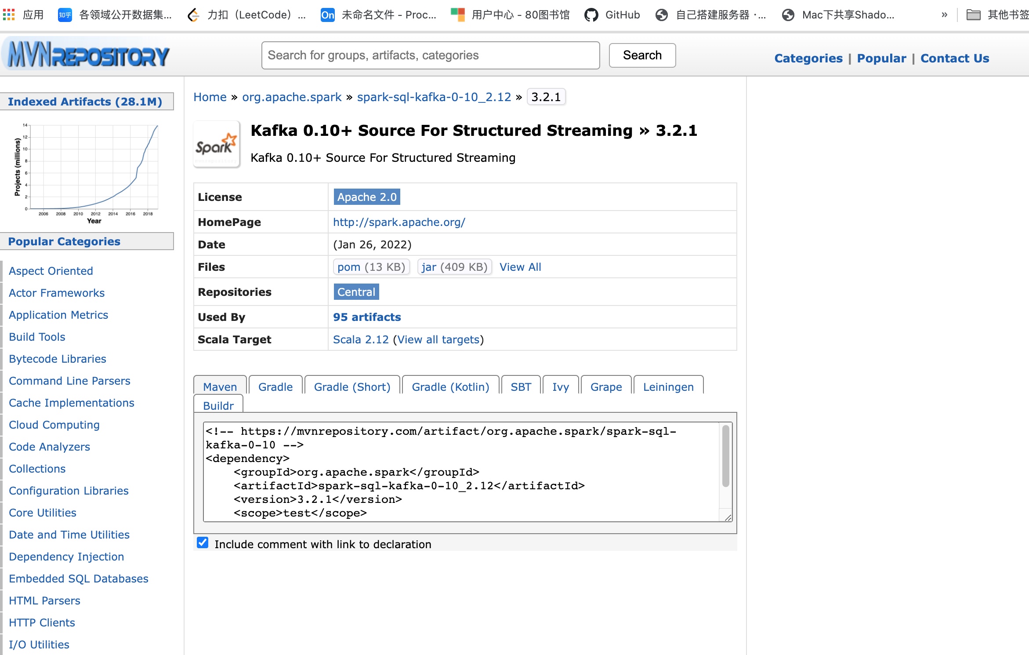
Task: Open the self-hosted server bookmark
Action: pos(710,15)
